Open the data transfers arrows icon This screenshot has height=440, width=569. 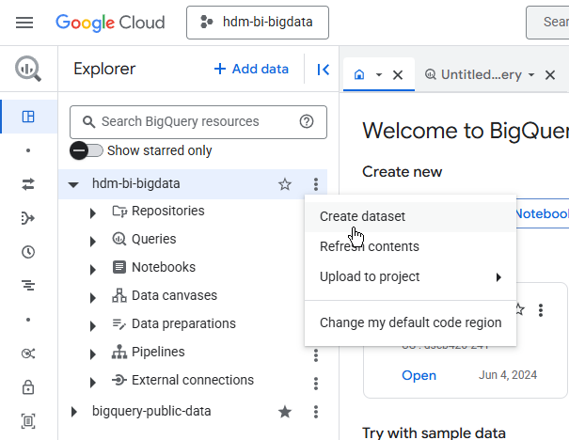tap(28, 184)
